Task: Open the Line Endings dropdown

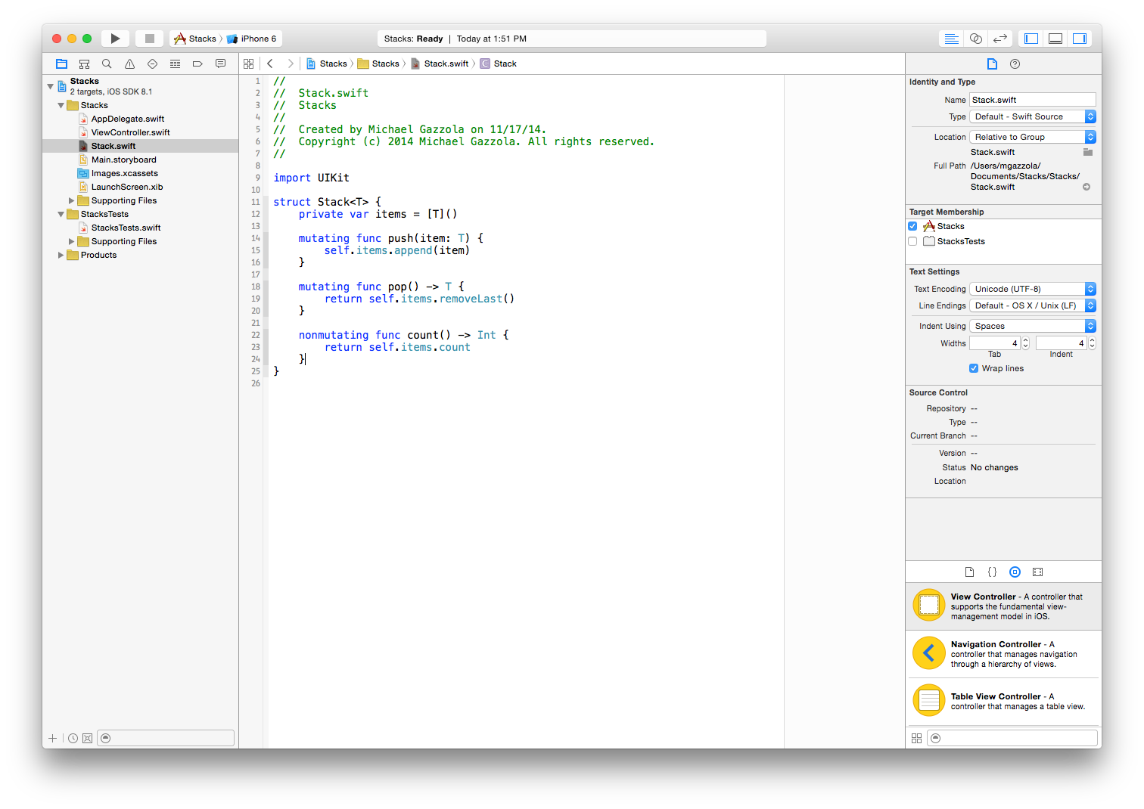Action: pos(1032,305)
